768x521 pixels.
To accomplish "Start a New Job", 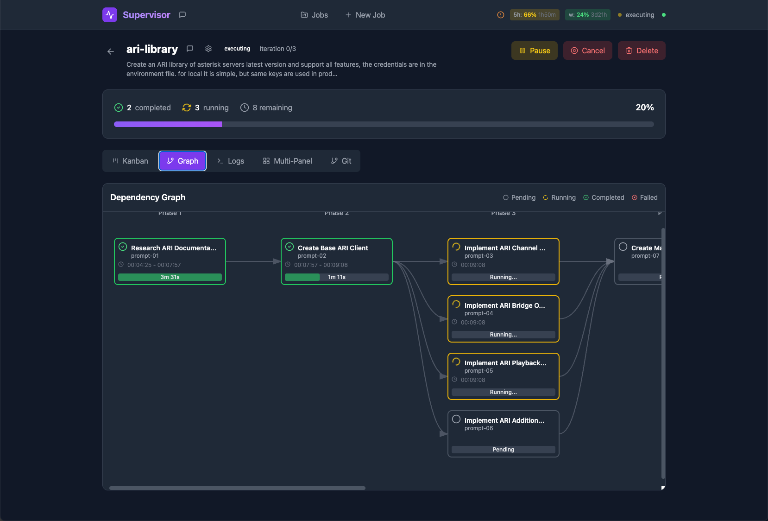I will [x=365, y=15].
